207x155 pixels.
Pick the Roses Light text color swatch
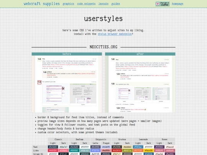point(159,147)
